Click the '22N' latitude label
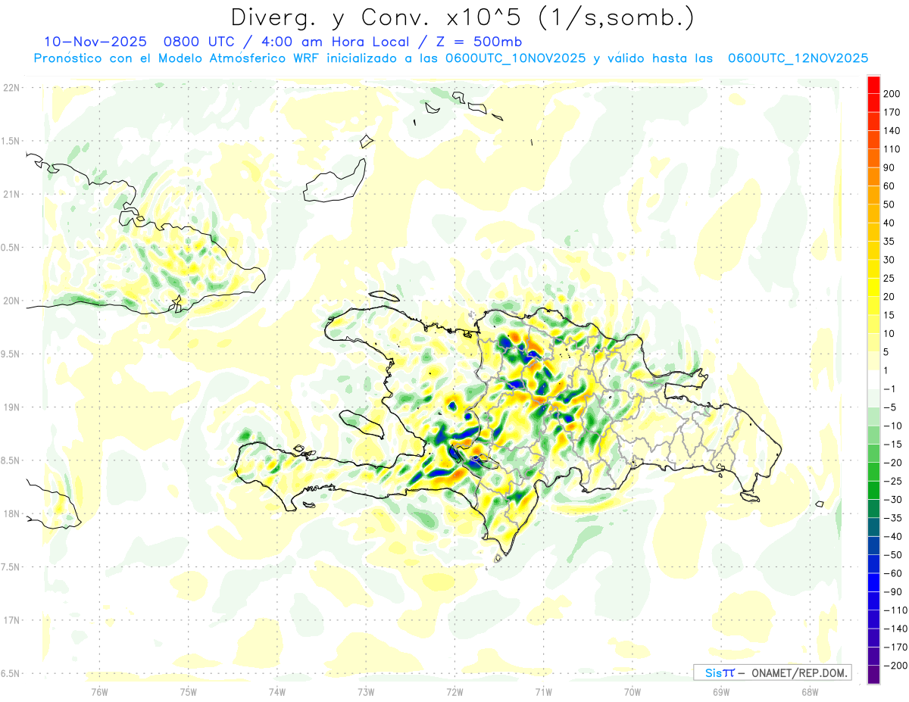This screenshot has height=702, width=909. point(11,87)
